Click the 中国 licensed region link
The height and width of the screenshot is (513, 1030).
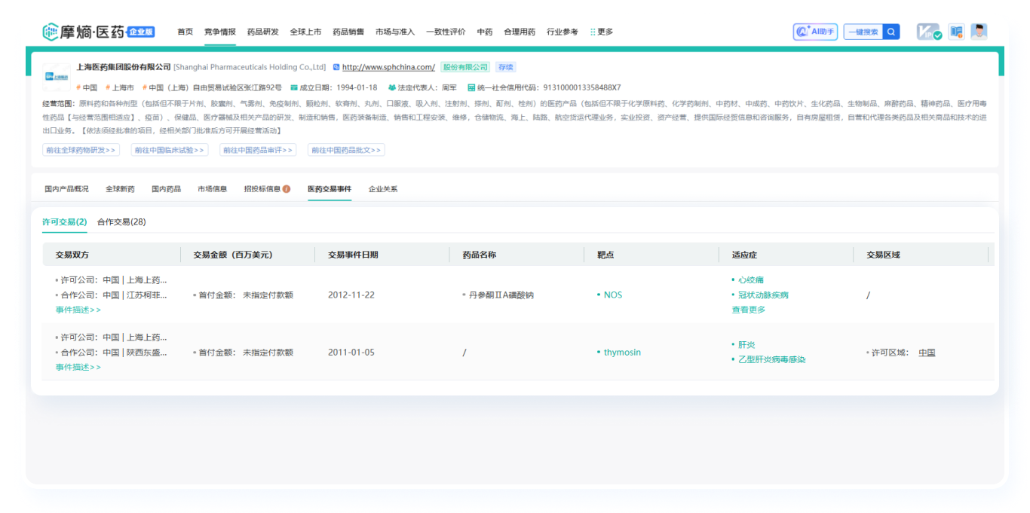pyautogui.click(x=927, y=353)
